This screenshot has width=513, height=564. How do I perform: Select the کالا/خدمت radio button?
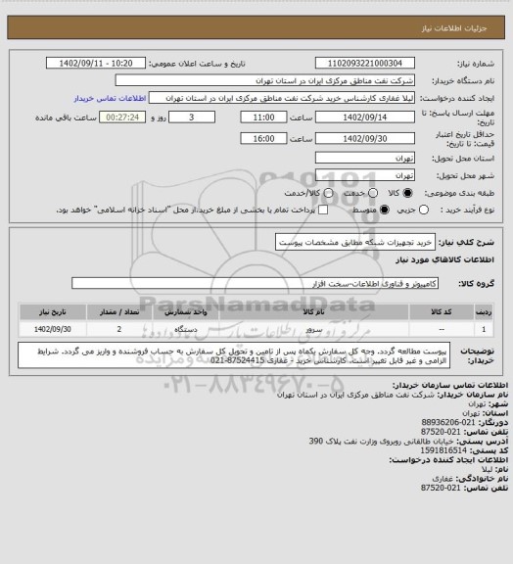tap(328, 193)
